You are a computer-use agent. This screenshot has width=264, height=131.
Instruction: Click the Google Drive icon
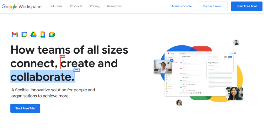pos(33,35)
